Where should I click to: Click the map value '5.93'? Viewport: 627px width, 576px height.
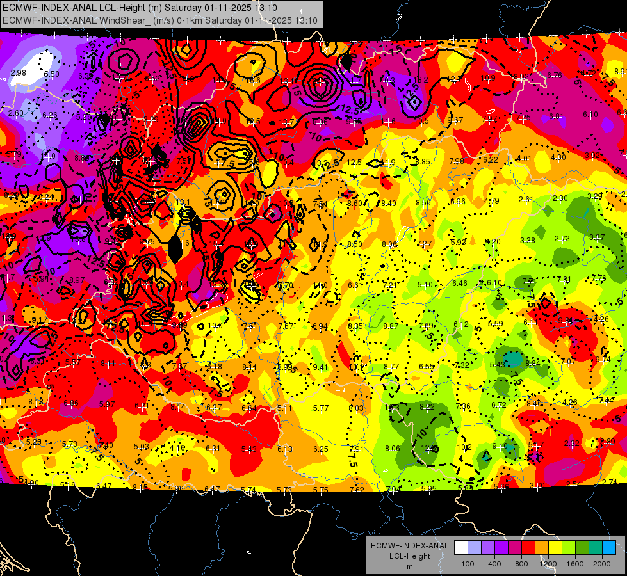click(459, 242)
